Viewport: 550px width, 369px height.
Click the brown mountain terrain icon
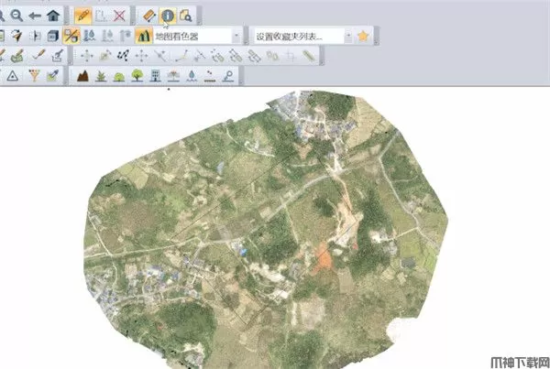[82, 76]
